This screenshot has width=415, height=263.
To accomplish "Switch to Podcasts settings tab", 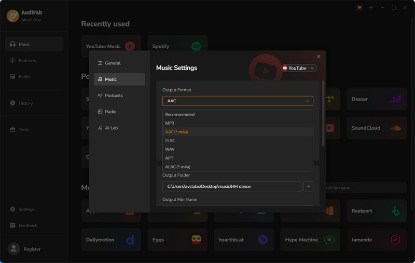I will (119, 95).
